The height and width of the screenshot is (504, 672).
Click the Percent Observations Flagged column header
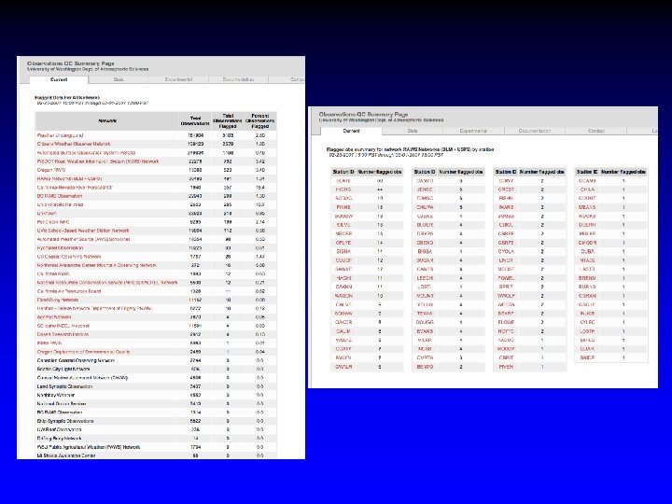click(260, 120)
